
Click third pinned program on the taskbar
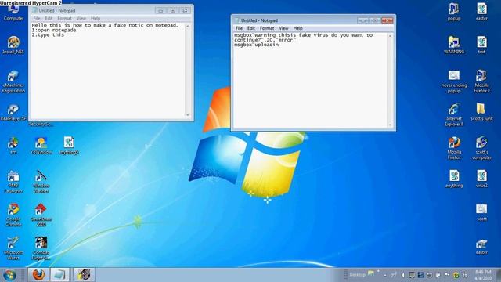click(84, 275)
